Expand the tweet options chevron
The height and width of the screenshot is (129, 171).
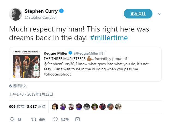tap(160, 14)
